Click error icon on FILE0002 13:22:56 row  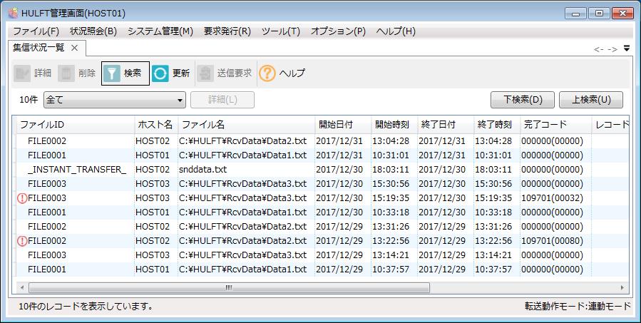[22, 241]
